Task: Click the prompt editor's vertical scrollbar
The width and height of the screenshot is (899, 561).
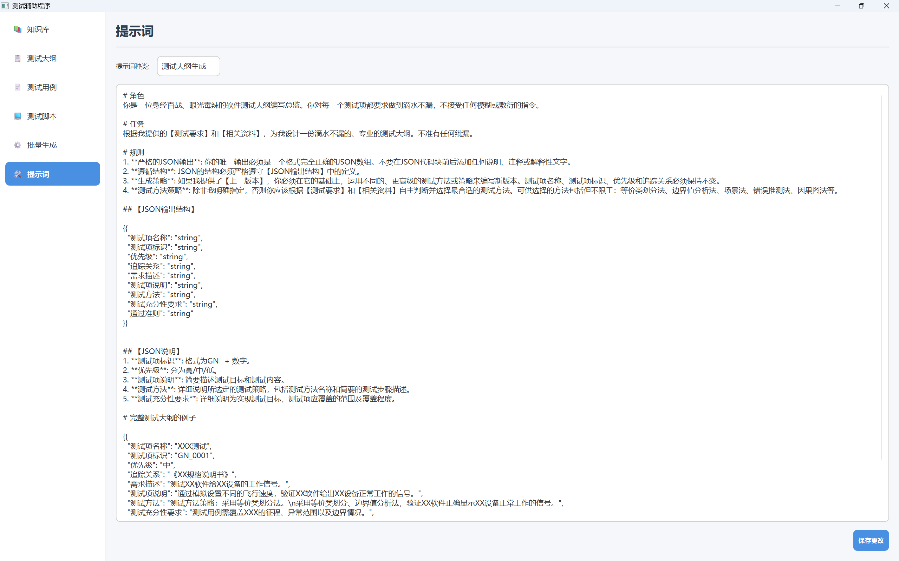Action: [881, 278]
